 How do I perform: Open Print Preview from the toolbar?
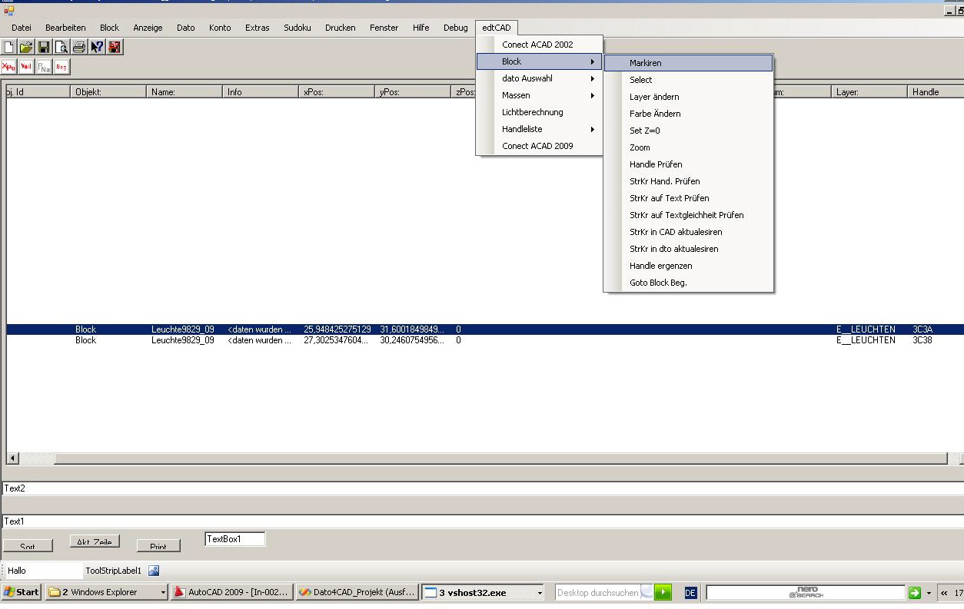point(61,48)
